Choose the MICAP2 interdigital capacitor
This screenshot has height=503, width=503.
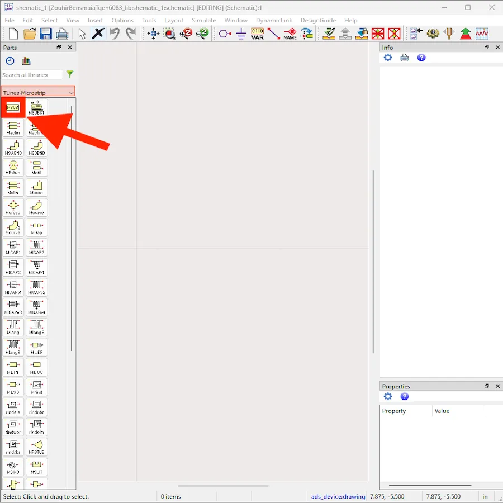click(36, 247)
